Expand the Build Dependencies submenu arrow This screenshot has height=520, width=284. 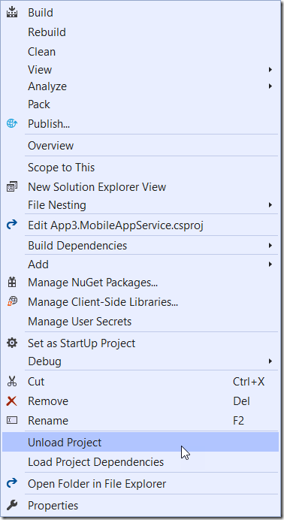270,246
